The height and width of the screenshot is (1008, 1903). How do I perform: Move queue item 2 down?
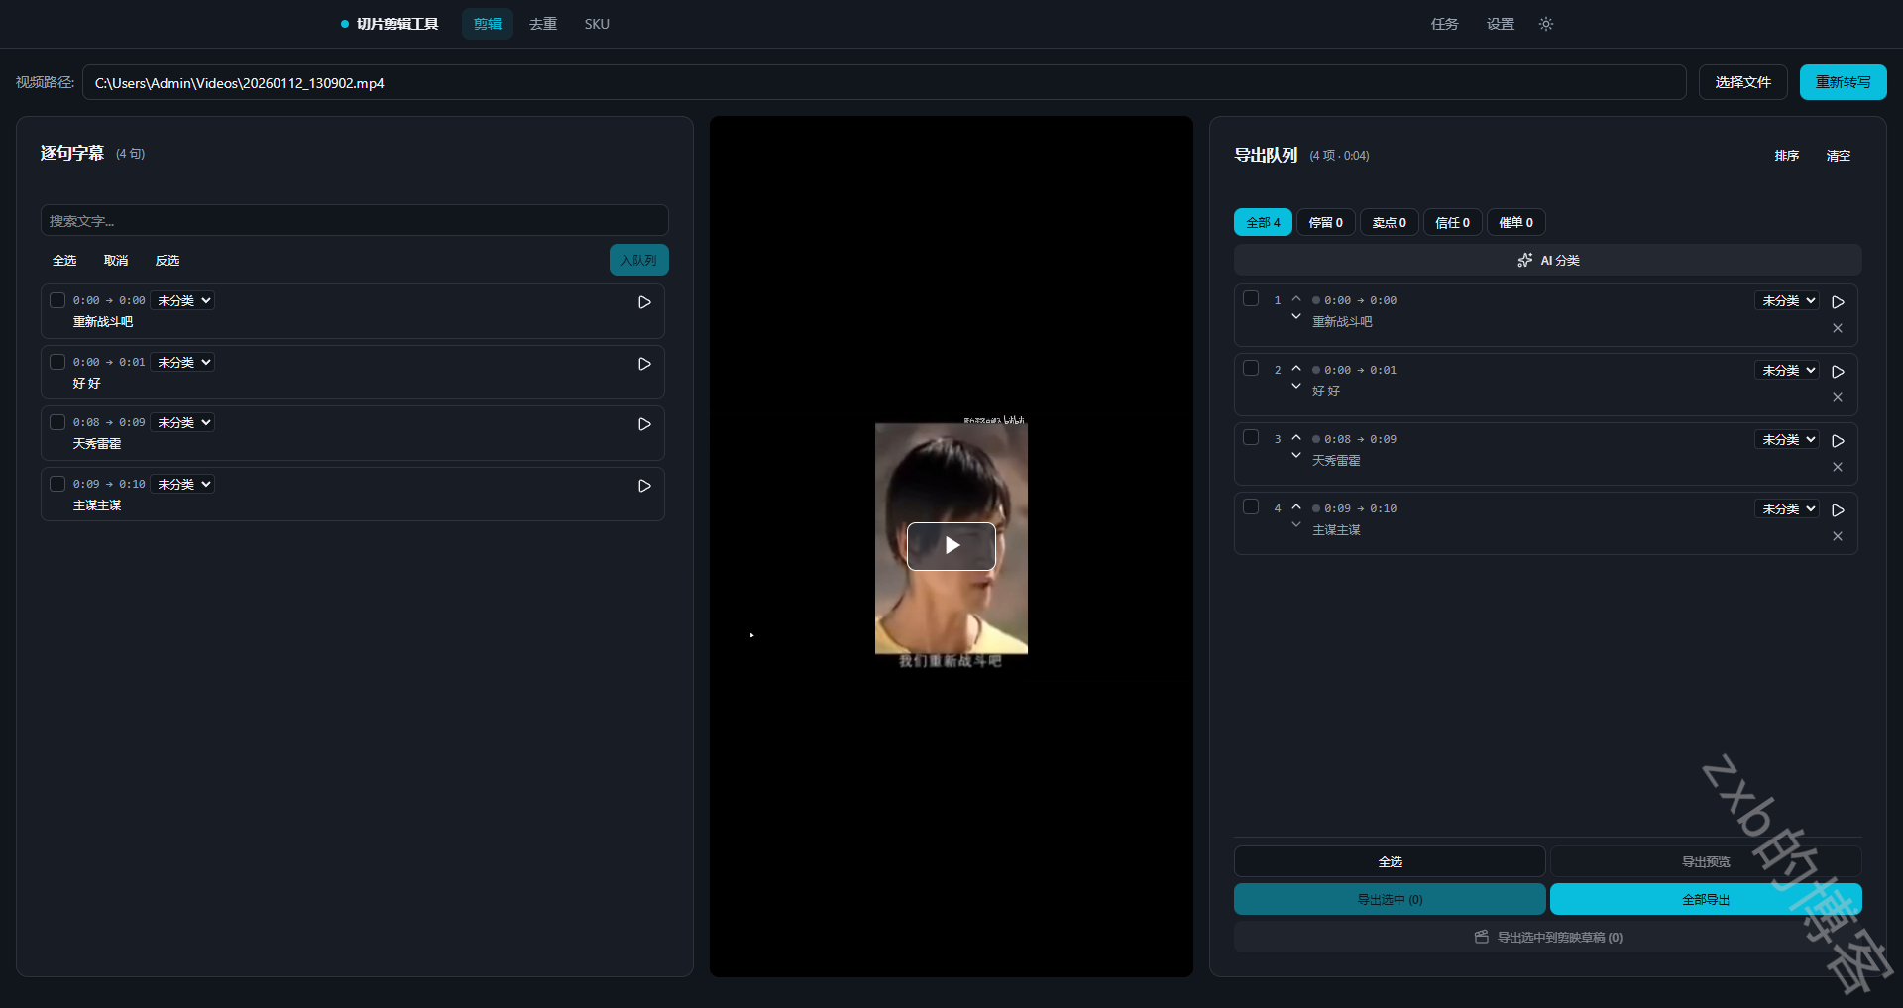1296,386
